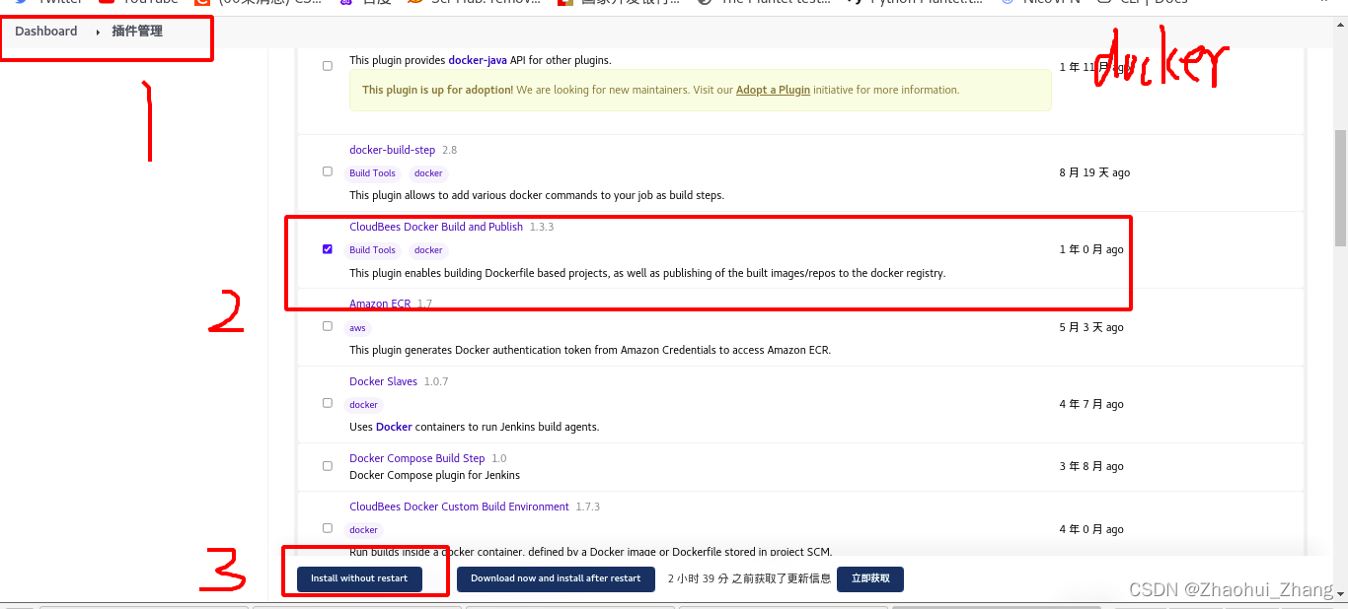Click the vertical scrollbar thumb
The height and width of the screenshot is (609, 1348).
pyautogui.click(x=1340, y=187)
